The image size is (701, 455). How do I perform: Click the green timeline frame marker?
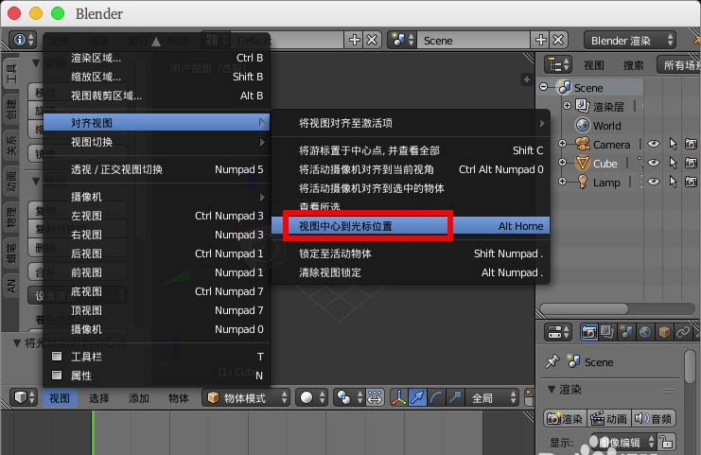(x=93, y=432)
